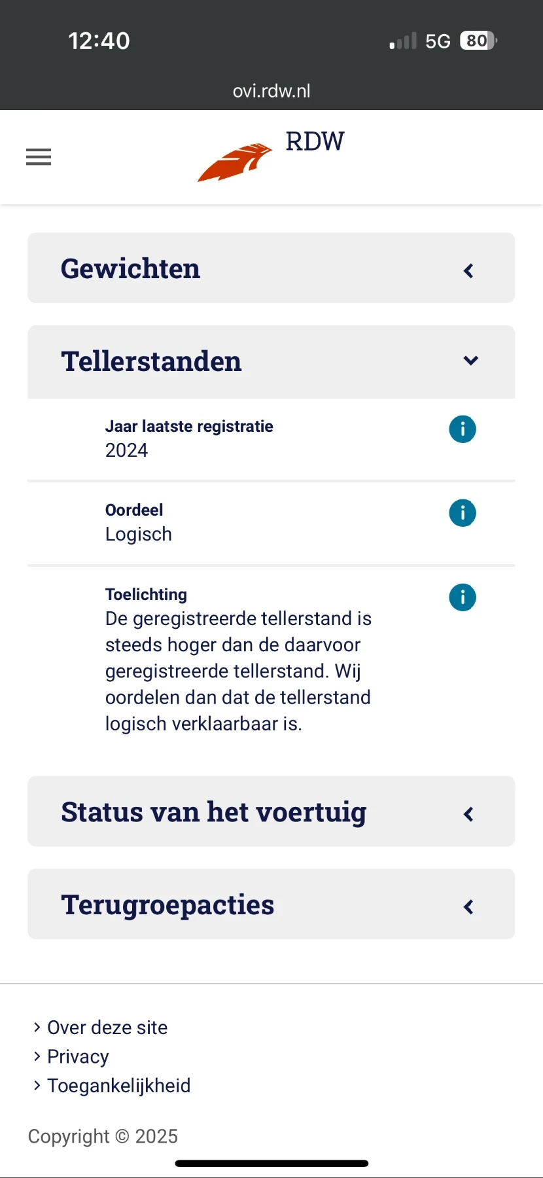Image resolution: width=543 pixels, height=1178 pixels.
Task: Tap the 5G network indicator
Action: tap(437, 41)
